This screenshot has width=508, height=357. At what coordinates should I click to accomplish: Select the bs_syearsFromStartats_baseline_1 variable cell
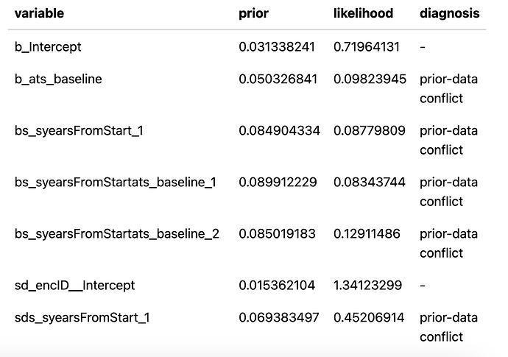coord(115,183)
